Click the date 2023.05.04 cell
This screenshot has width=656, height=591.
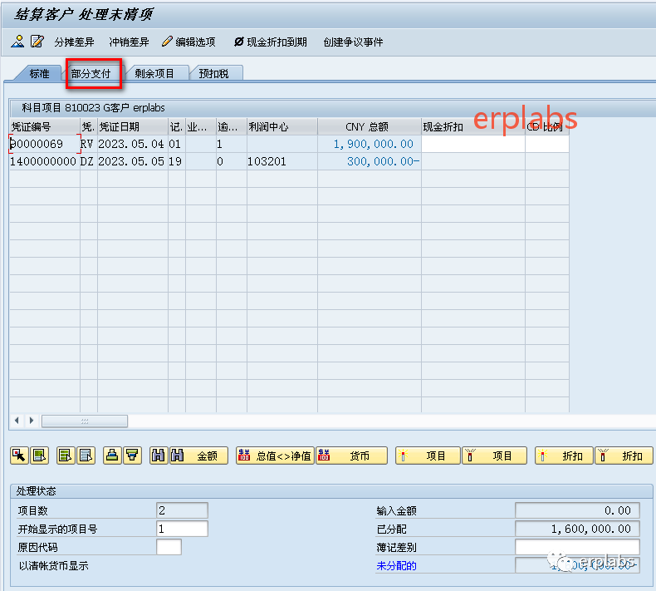click(x=133, y=144)
